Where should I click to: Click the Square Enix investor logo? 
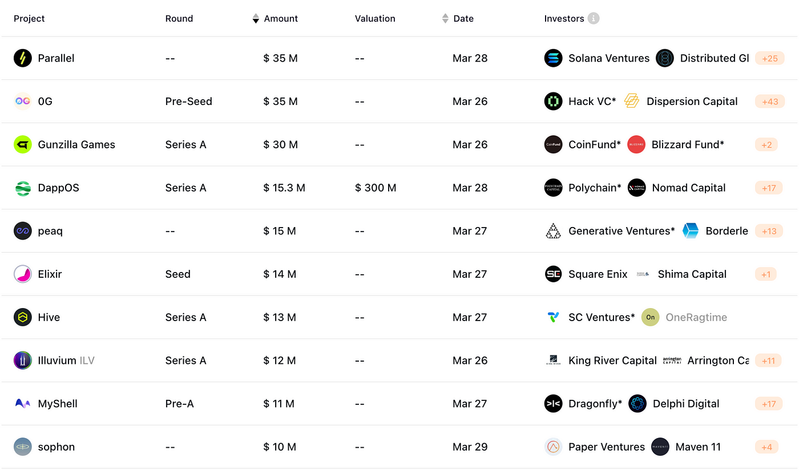coord(553,274)
